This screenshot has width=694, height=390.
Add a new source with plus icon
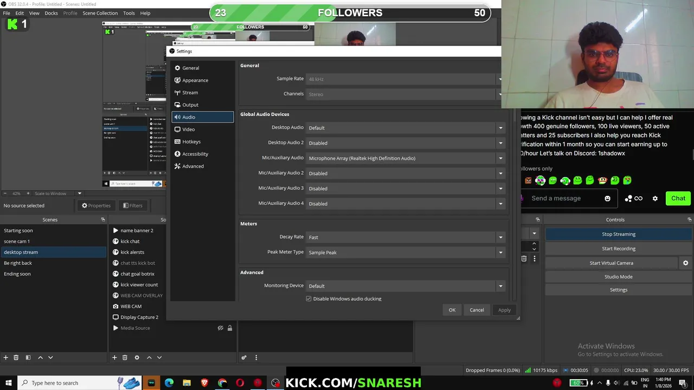click(x=114, y=357)
